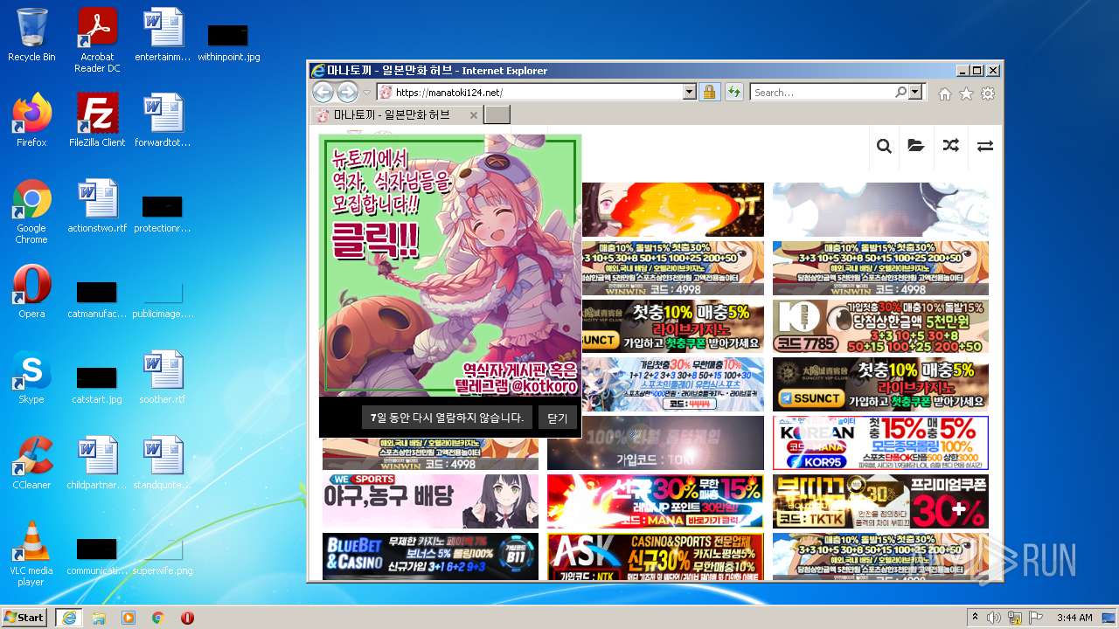Image resolution: width=1119 pixels, height=629 pixels.
Task: Open the search provider dropdown arrow
Action: pyautogui.click(x=915, y=92)
